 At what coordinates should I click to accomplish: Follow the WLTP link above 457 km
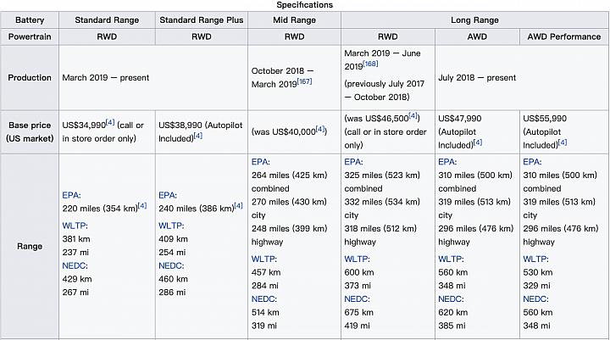click(263, 259)
